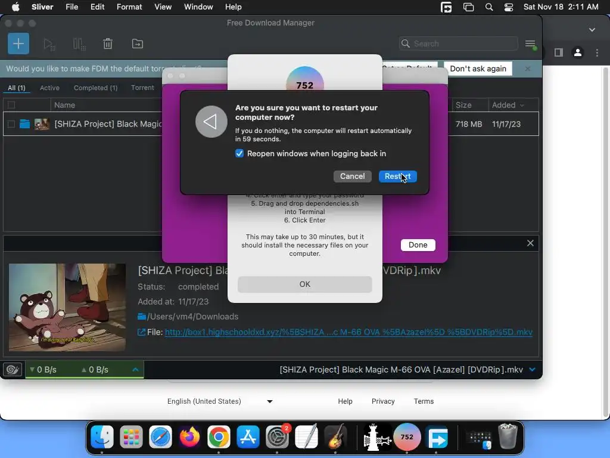Open the 752 Sliver app in Dock
This screenshot has height=458, width=610.
(x=407, y=437)
